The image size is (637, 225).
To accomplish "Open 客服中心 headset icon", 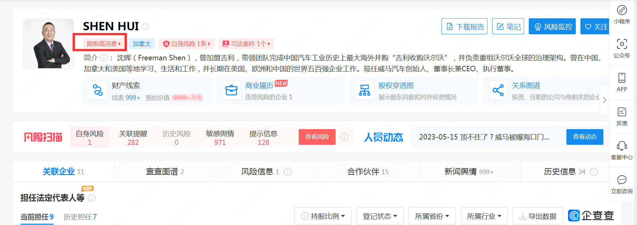I will click(622, 146).
